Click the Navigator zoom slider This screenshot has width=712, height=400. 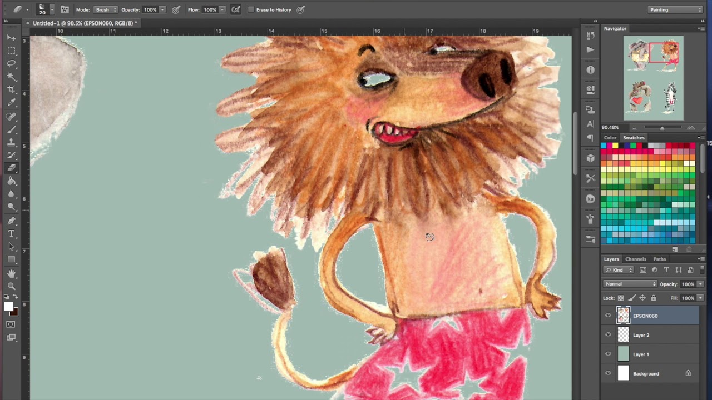[x=662, y=128]
